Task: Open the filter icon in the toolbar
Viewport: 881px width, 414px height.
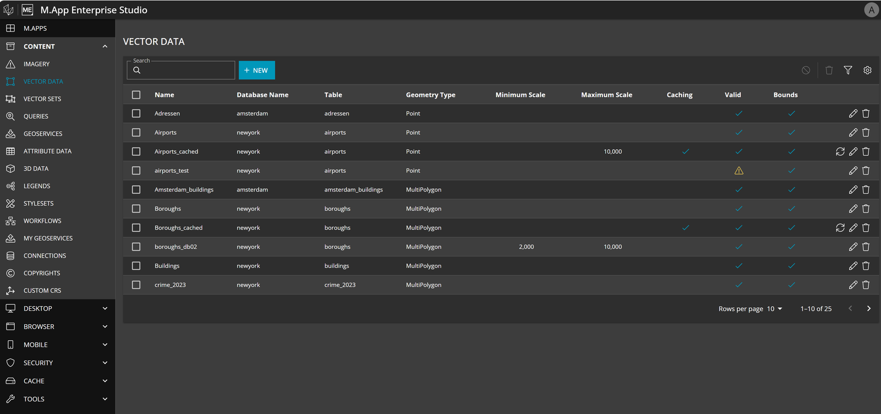Action: click(848, 70)
